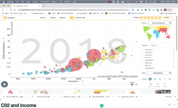The image size is (178, 108).
Task: Tick the Austria checkbox
Action: point(143,58)
